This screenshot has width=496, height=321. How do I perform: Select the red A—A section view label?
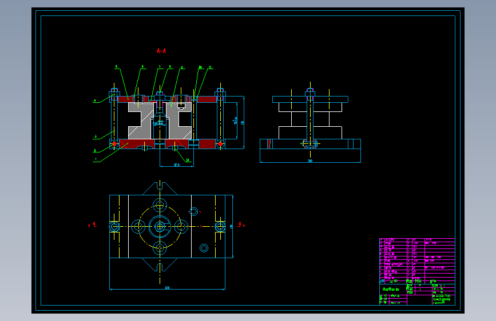(x=161, y=51)
